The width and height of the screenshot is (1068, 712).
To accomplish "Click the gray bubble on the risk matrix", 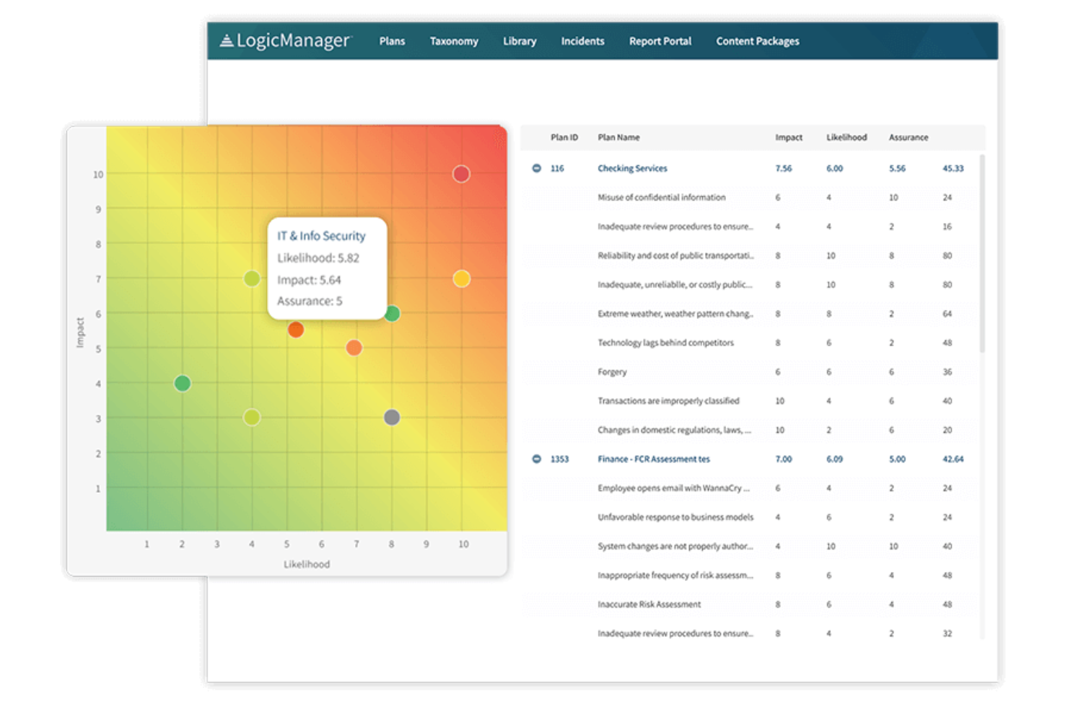I will (x=392, y=417).
